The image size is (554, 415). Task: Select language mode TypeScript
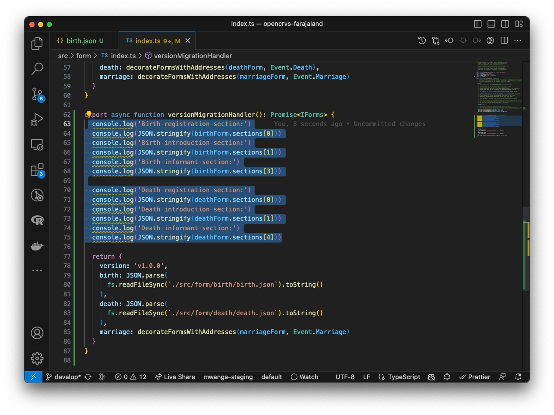[404, 377]
